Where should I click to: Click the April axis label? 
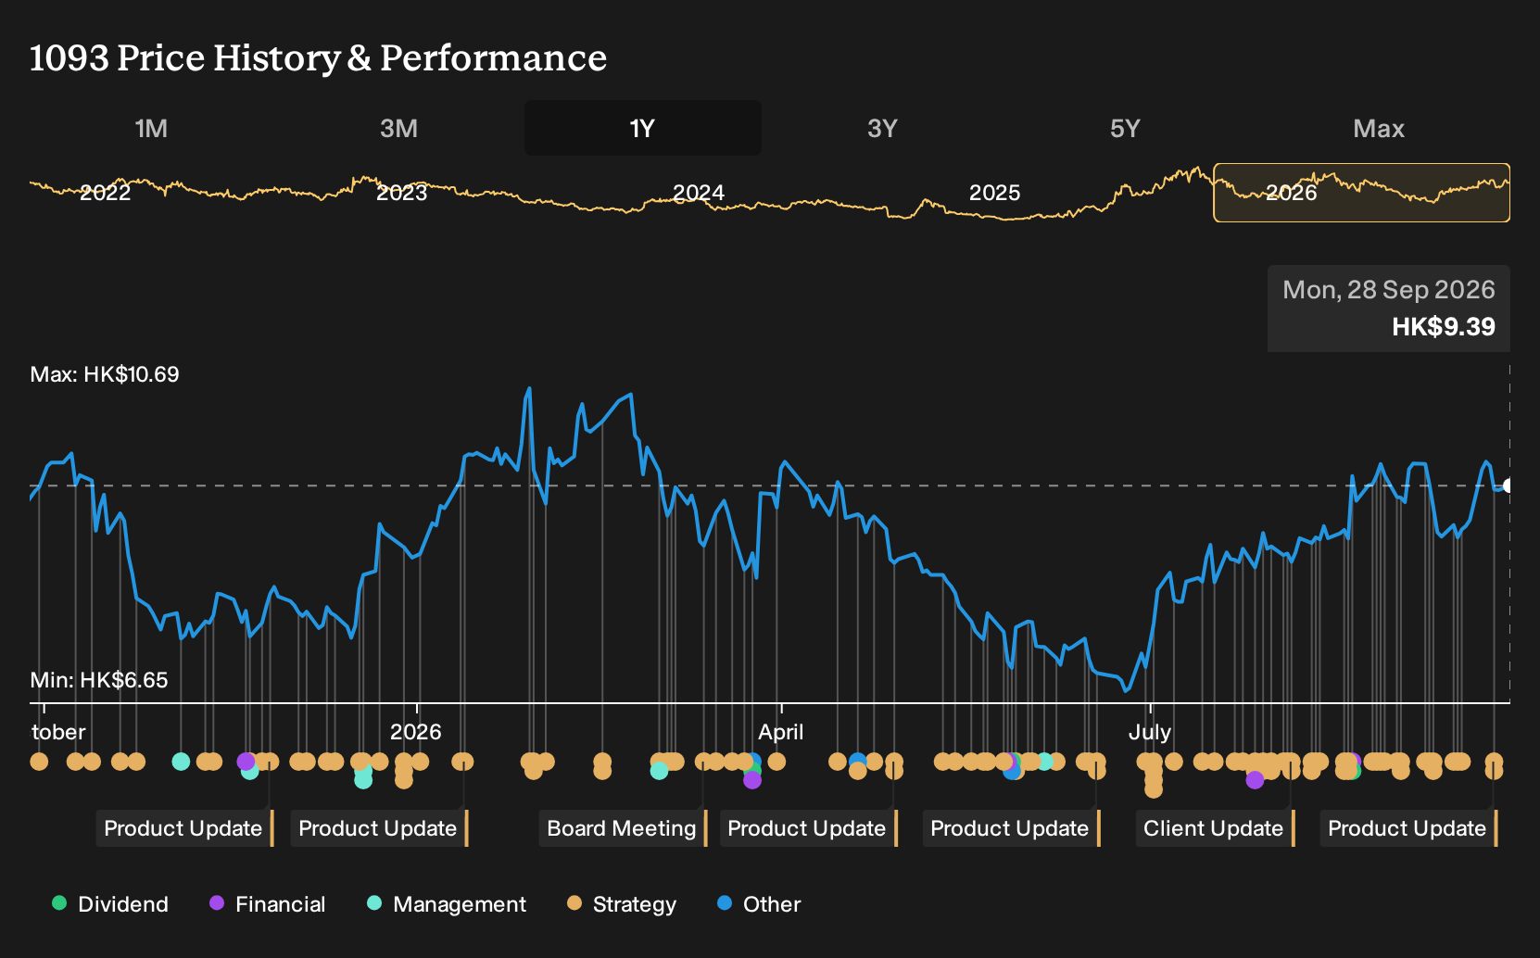(x=781, y=732)
